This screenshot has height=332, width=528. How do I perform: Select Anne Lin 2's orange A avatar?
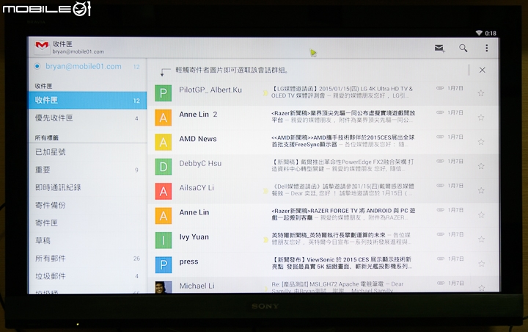[x=164, y=118]
